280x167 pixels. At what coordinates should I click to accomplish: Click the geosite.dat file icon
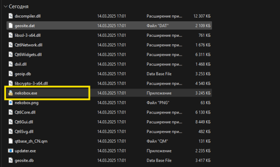[11, 25]
